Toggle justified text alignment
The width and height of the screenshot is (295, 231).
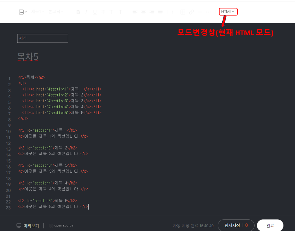(160, 12)
